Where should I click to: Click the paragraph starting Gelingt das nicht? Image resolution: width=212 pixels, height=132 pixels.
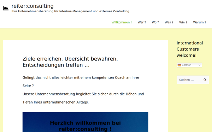pos(81,82)
